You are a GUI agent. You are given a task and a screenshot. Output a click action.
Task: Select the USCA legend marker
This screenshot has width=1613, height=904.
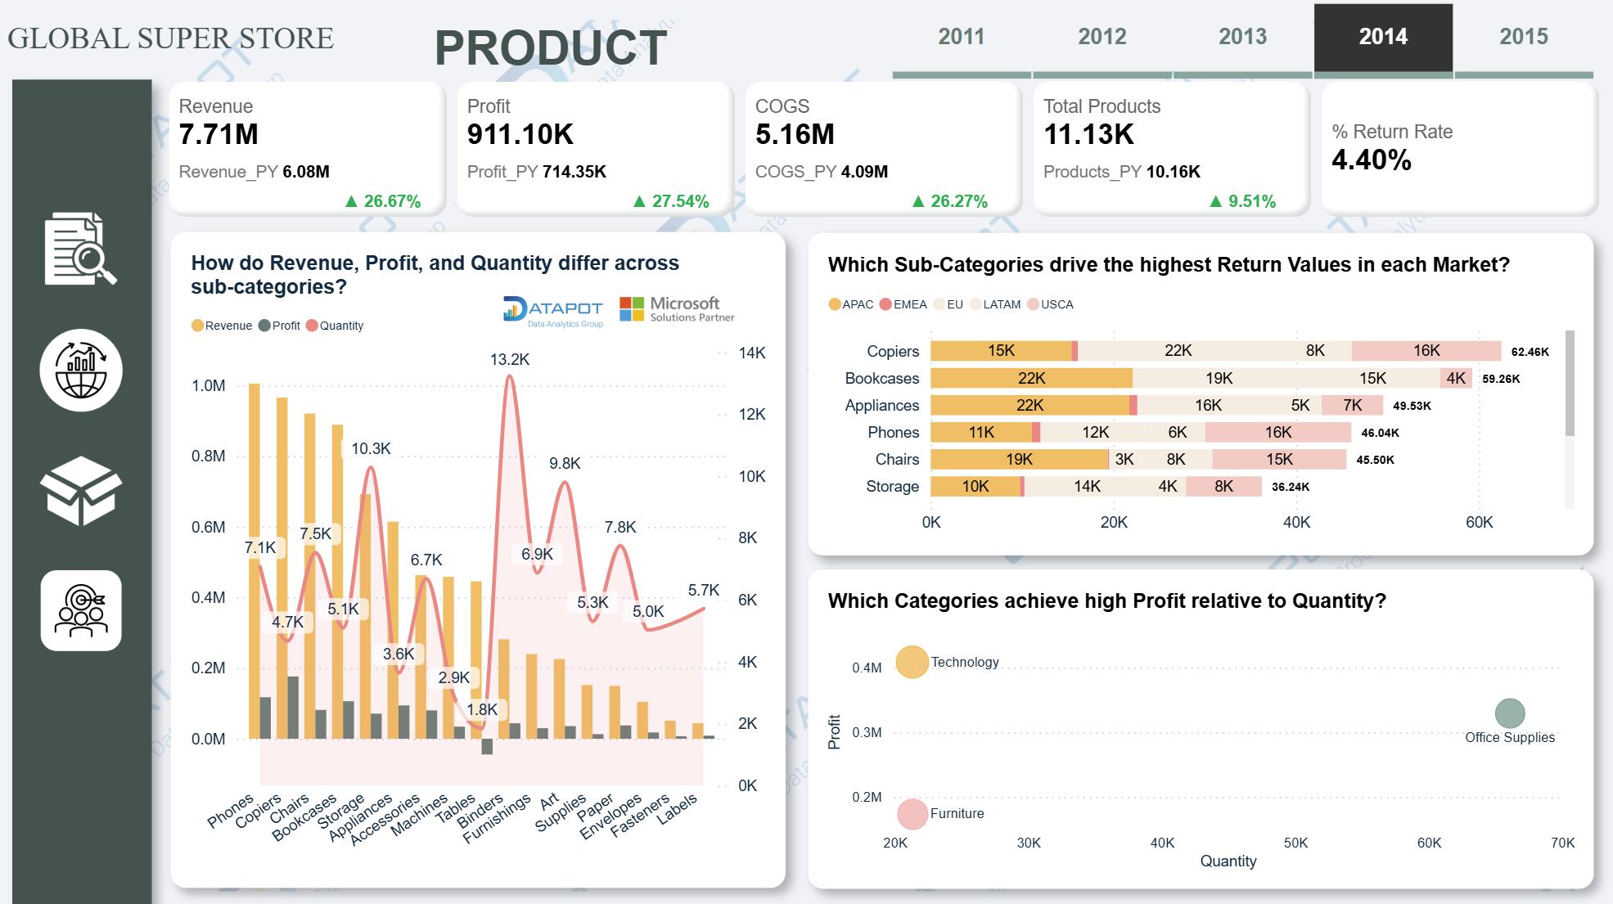[x=1033, y=304]
